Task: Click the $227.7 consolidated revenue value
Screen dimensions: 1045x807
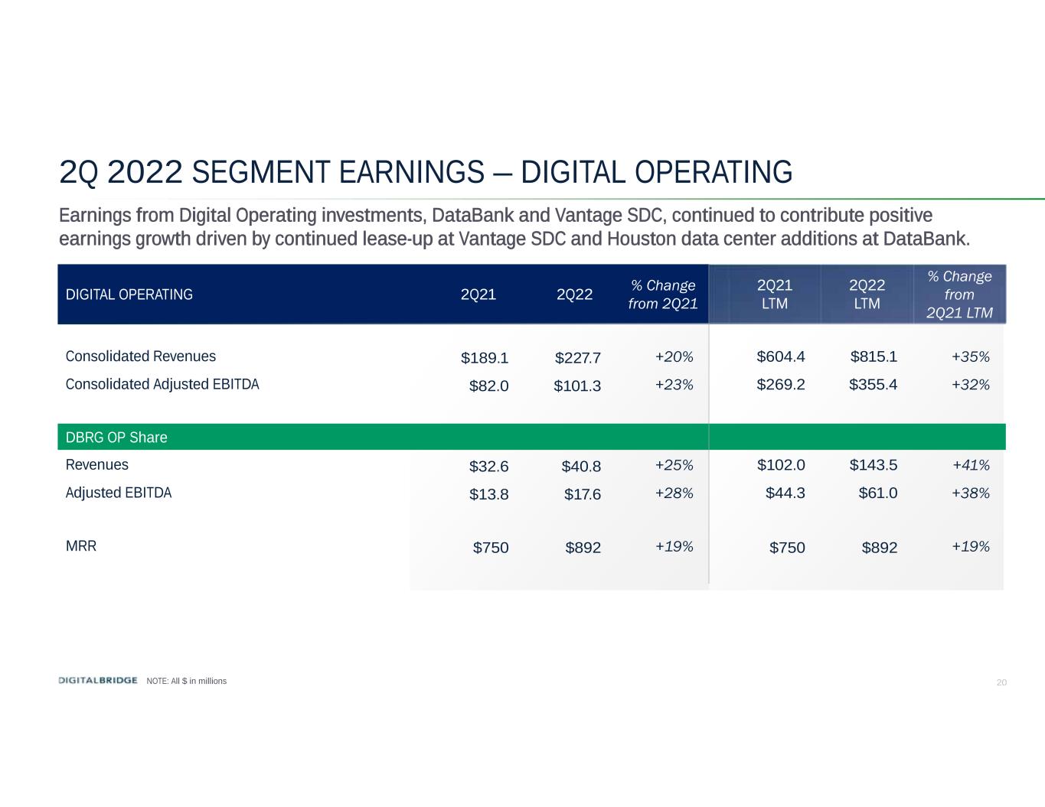Action: point(577,358)
